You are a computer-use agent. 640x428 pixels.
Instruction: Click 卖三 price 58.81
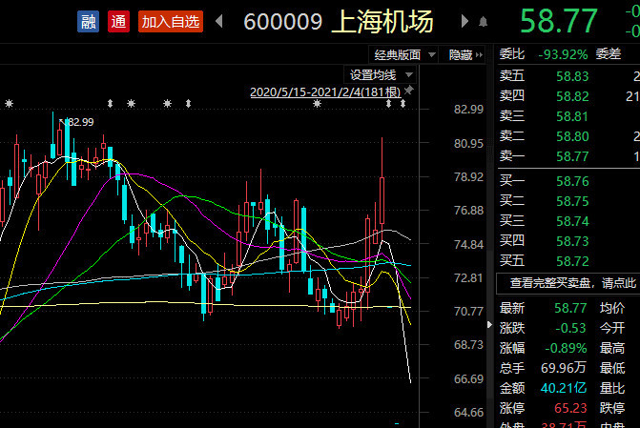tap(572, 116)
